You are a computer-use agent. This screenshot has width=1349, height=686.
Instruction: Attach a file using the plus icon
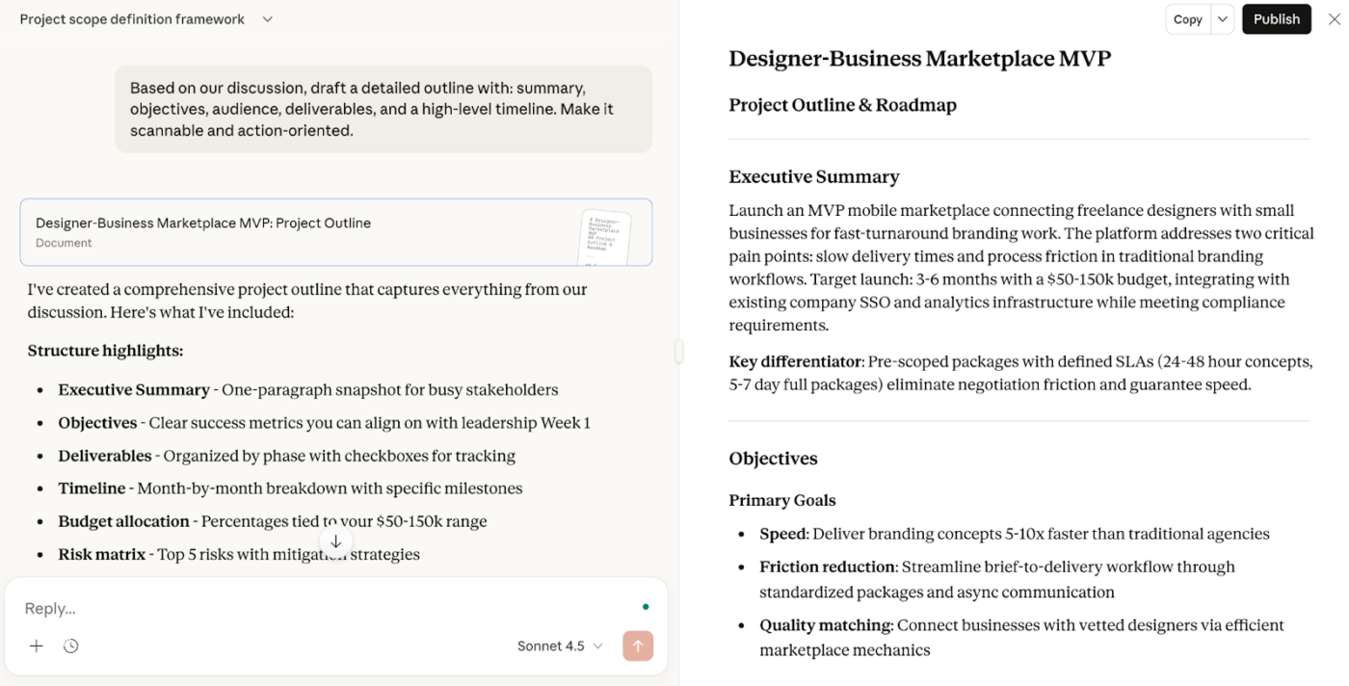pyautogui.click(x=36, y=646)
